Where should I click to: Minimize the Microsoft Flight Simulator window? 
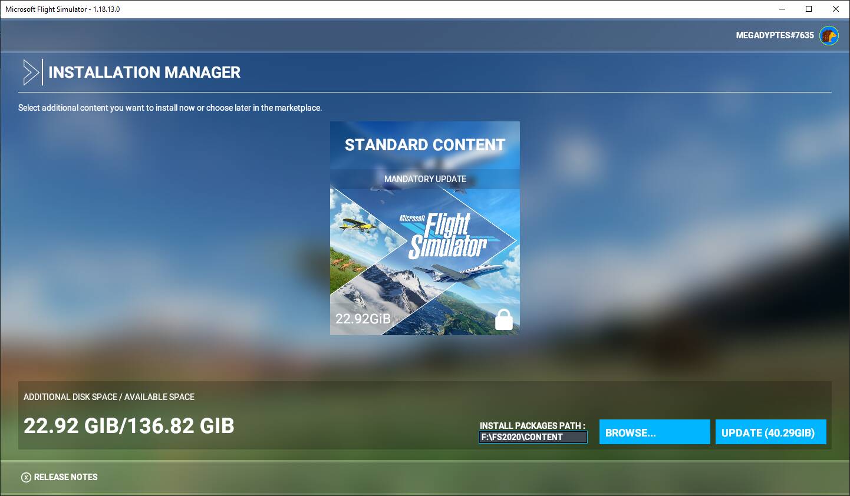(x=782, y=9)
